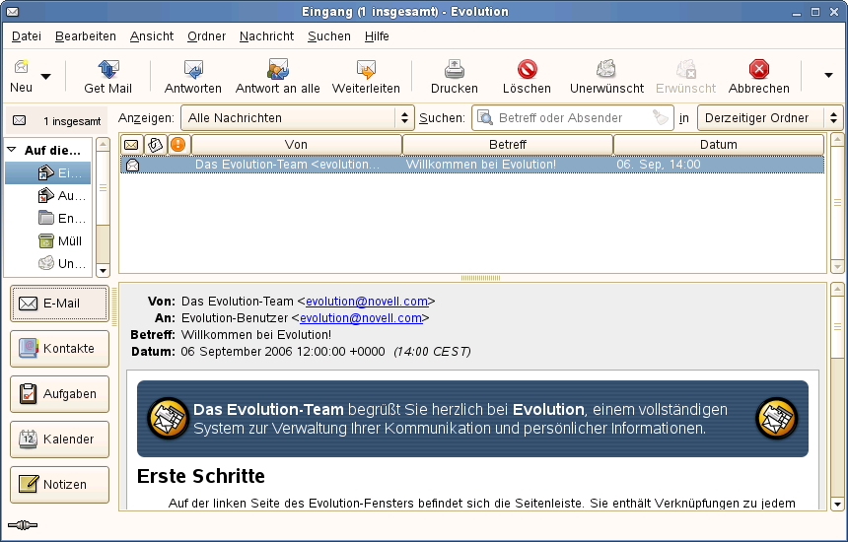
Task: Click Antworten reply icon
Action: [x=193, y=69]
